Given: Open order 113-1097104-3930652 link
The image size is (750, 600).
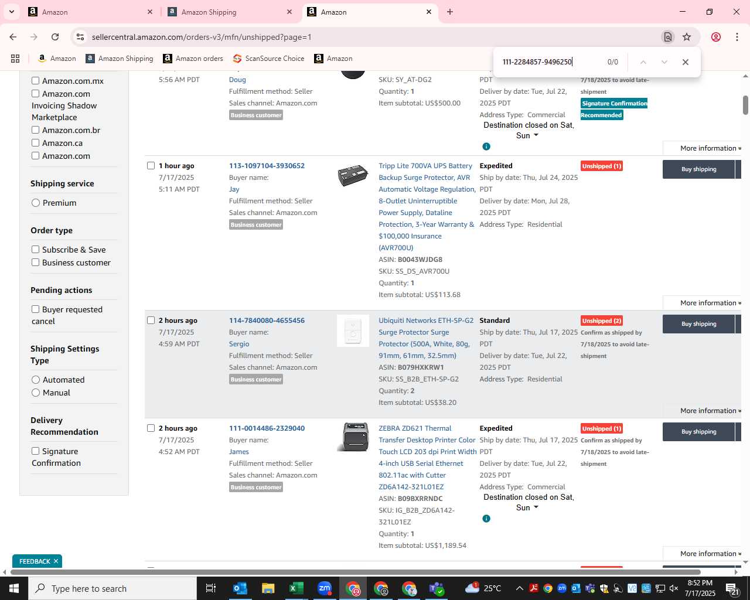Looking at the screenshot, I should click(267, 166).
